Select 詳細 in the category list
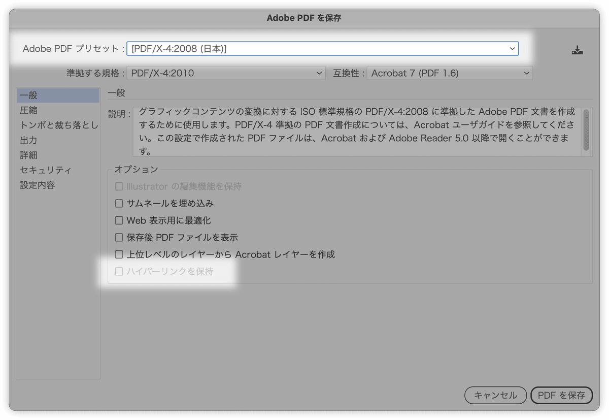609x420 pixels. coord(58,155)
